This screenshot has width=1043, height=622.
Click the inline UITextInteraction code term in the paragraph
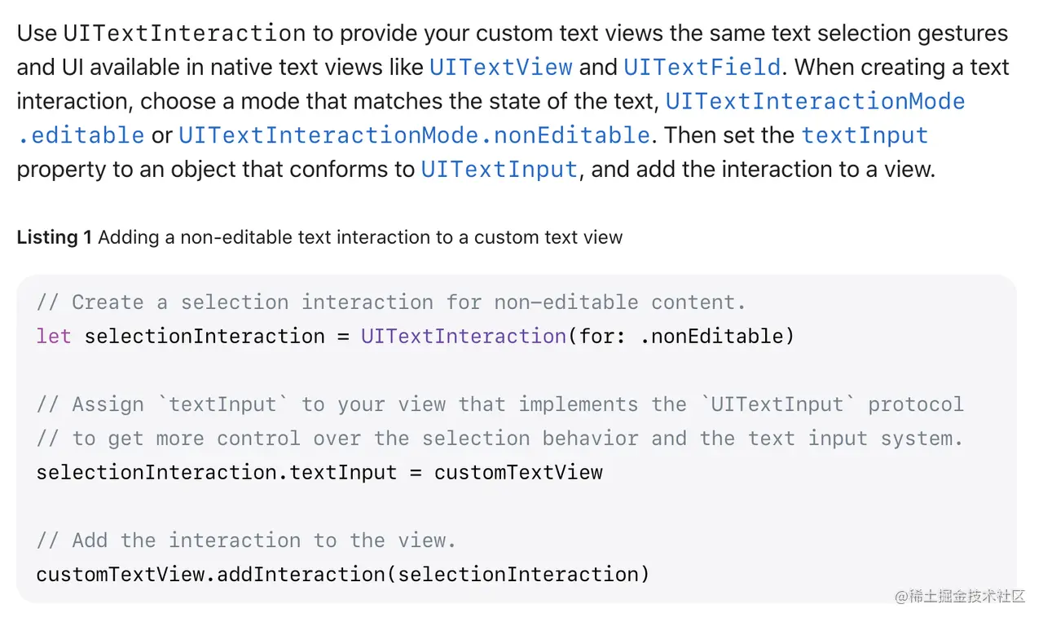[184, 33]
